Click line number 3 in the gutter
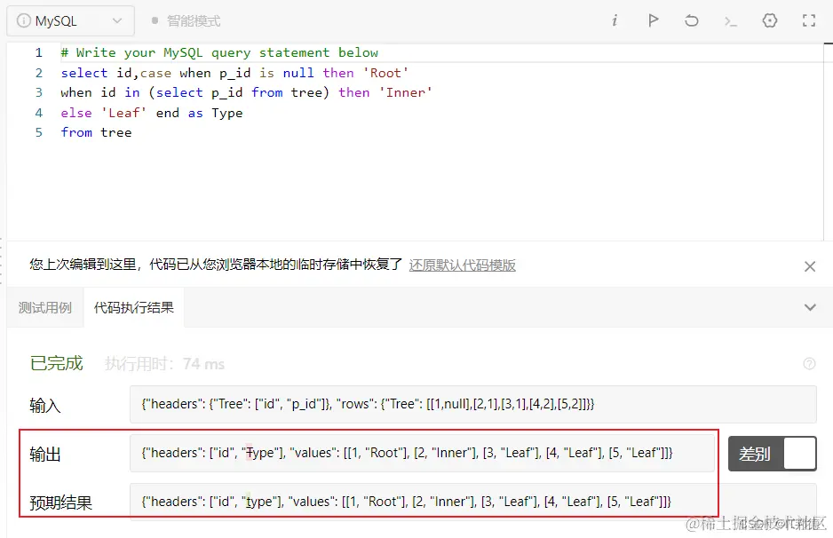Image resolution: width=833 pixels, height=538 pixels. (x=39, y=92)
